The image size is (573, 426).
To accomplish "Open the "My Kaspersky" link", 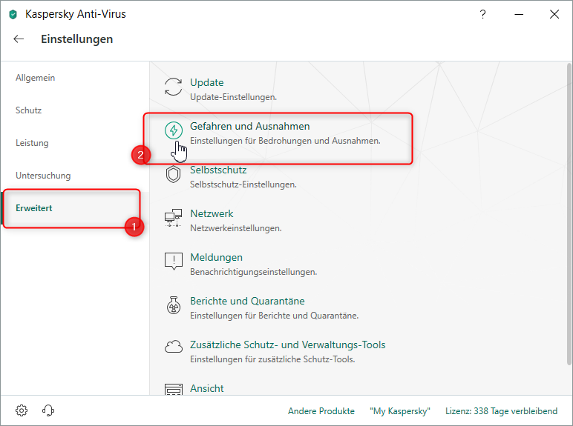I will pos(400,411).
